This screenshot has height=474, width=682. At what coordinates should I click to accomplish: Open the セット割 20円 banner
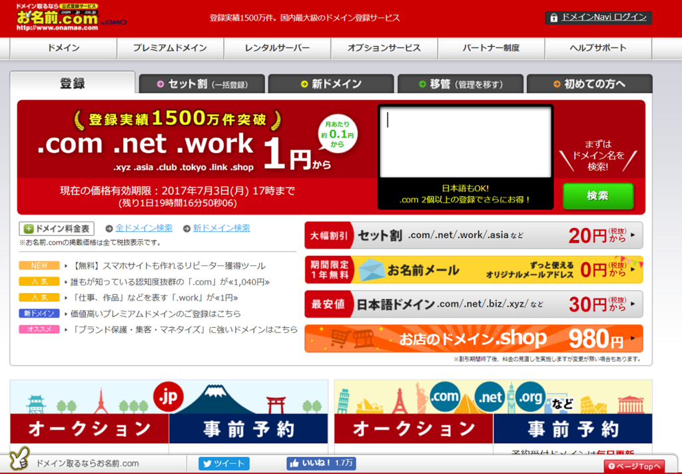[x=474, y=235]
